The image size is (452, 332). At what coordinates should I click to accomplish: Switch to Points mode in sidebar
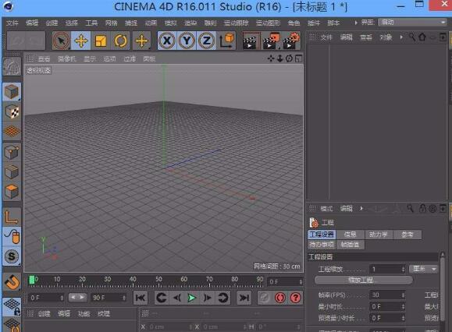12,152
